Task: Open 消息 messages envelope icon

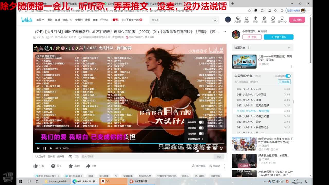Action: 246,20
